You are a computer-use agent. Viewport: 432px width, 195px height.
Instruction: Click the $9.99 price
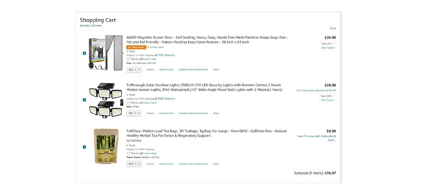pyautogui.click(x=331, y=131)
